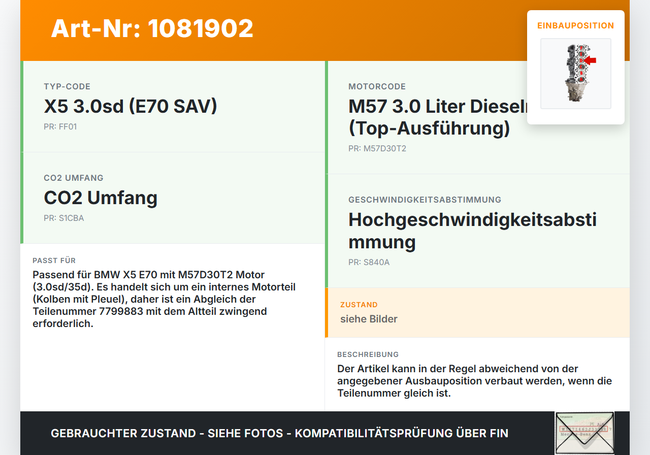The image size is (650, 455).
Task: Click the 'MOTORCODE' field label
Action: 377,87
